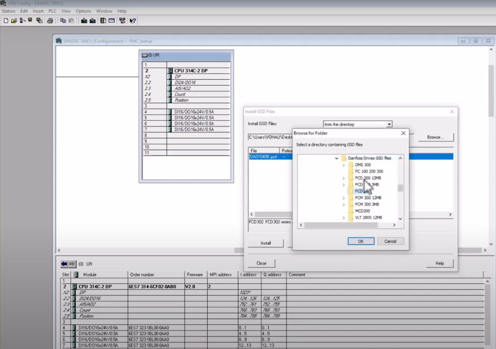Open the 'from the directory' dropdown
Viewport: 496px width, 349px height.
pos(389,124)
